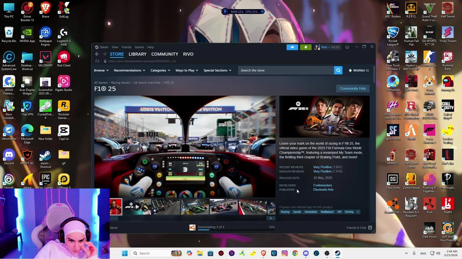Open the Steam menu

coord(104,47)
